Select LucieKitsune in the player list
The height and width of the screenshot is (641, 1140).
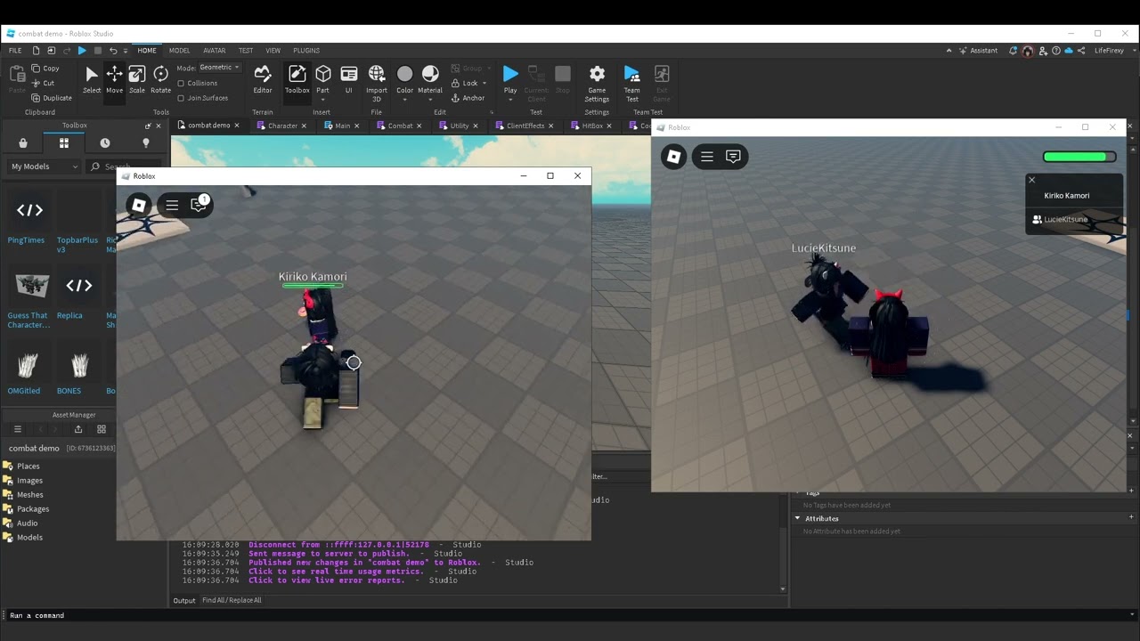click(x=1066, y=219)
